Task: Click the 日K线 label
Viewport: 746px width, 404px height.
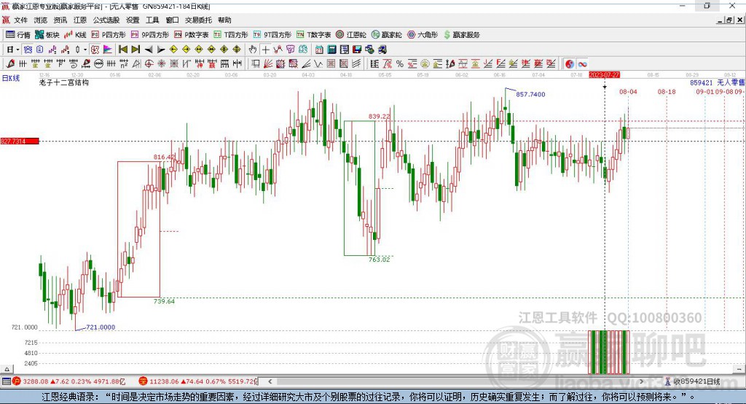Action: 10,78
